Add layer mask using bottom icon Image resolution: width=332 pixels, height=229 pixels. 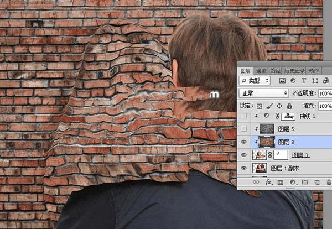[281, 182]
